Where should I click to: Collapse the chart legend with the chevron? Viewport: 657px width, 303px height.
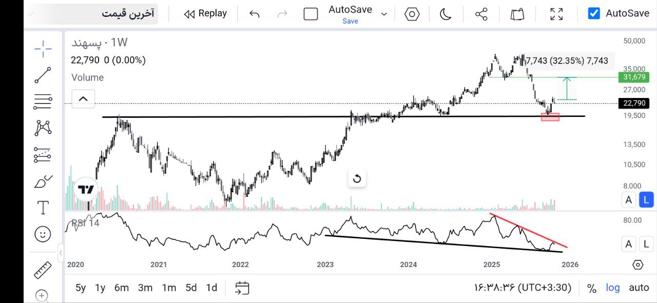point(83,98)
